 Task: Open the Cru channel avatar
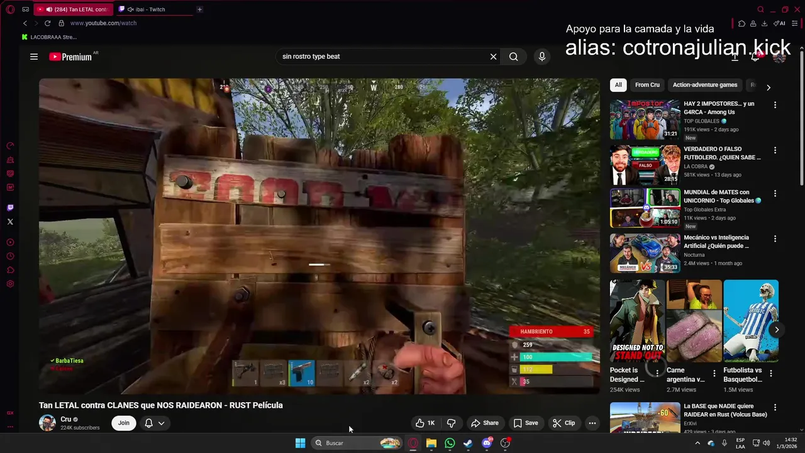[x=47, y=423]
